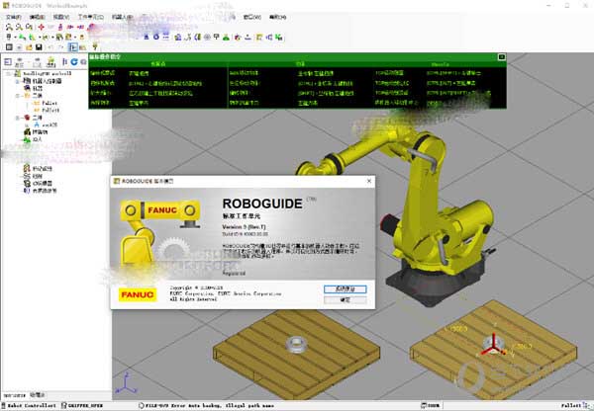Collapse the HandlingPRO workcell root node
594x411 pixels.
click(8, 73)
